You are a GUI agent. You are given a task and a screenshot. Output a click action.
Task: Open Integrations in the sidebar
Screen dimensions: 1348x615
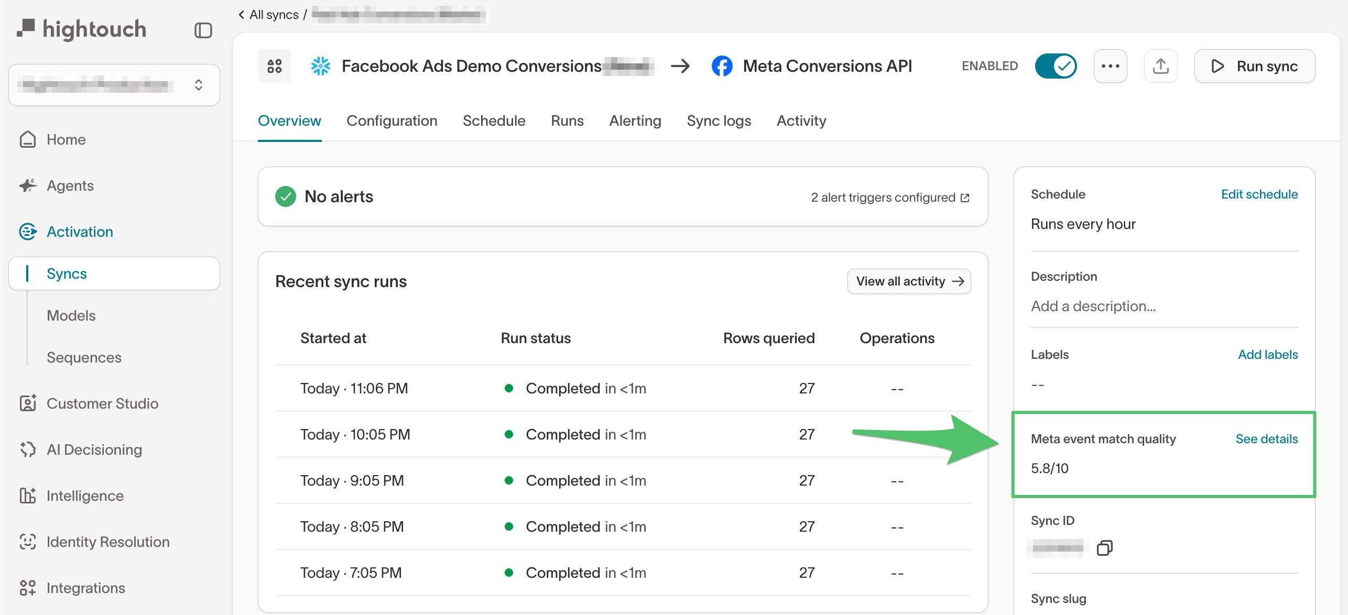tap(85, 588)
